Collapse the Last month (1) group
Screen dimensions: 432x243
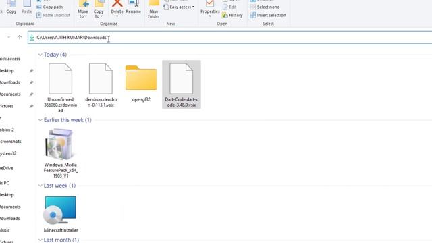tap(40, 240)
